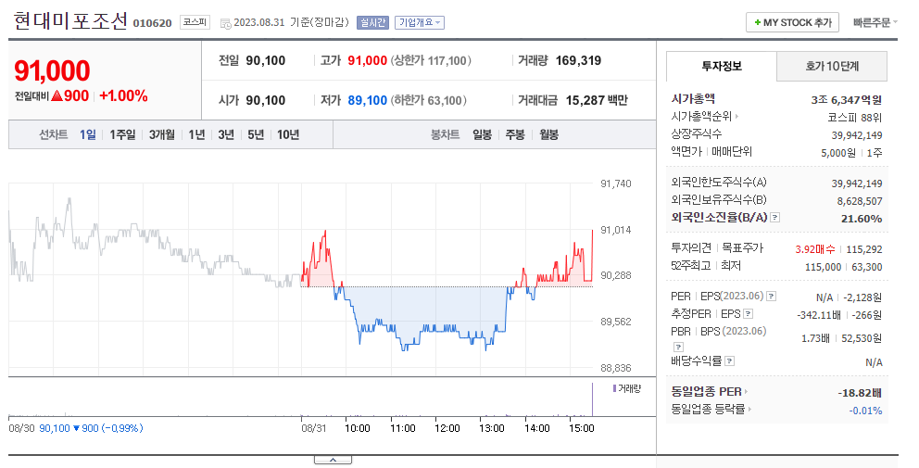Click the volume spike bar near 15:00
919x468 pixels.
(x=593, y=399)
